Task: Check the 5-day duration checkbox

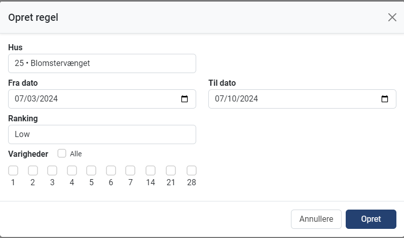Action: click(x=91, y=171)
